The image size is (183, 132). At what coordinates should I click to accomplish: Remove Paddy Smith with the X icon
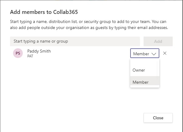pos(165,53)
